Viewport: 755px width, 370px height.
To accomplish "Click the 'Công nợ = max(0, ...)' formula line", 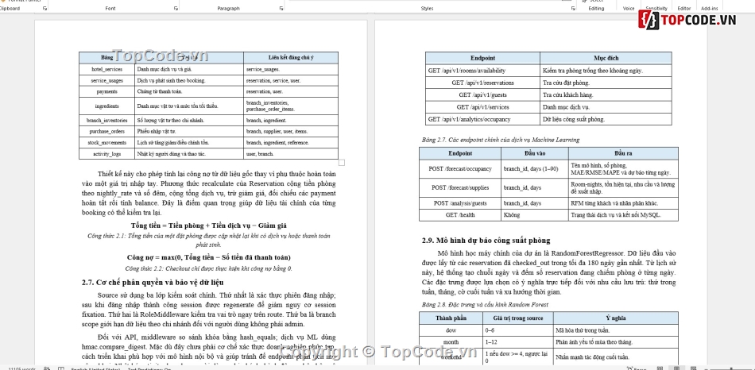I will pyautogui.click(x=208, y=257).
